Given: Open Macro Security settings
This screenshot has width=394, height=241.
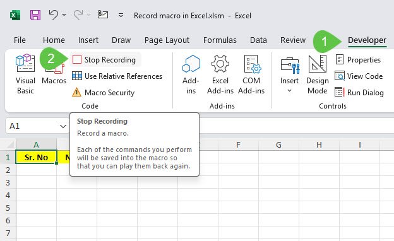Looking at the screenshot, I should 104,92.
